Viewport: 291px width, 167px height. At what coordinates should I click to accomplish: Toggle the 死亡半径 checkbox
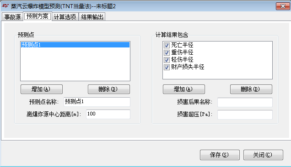tap(167, 45)
